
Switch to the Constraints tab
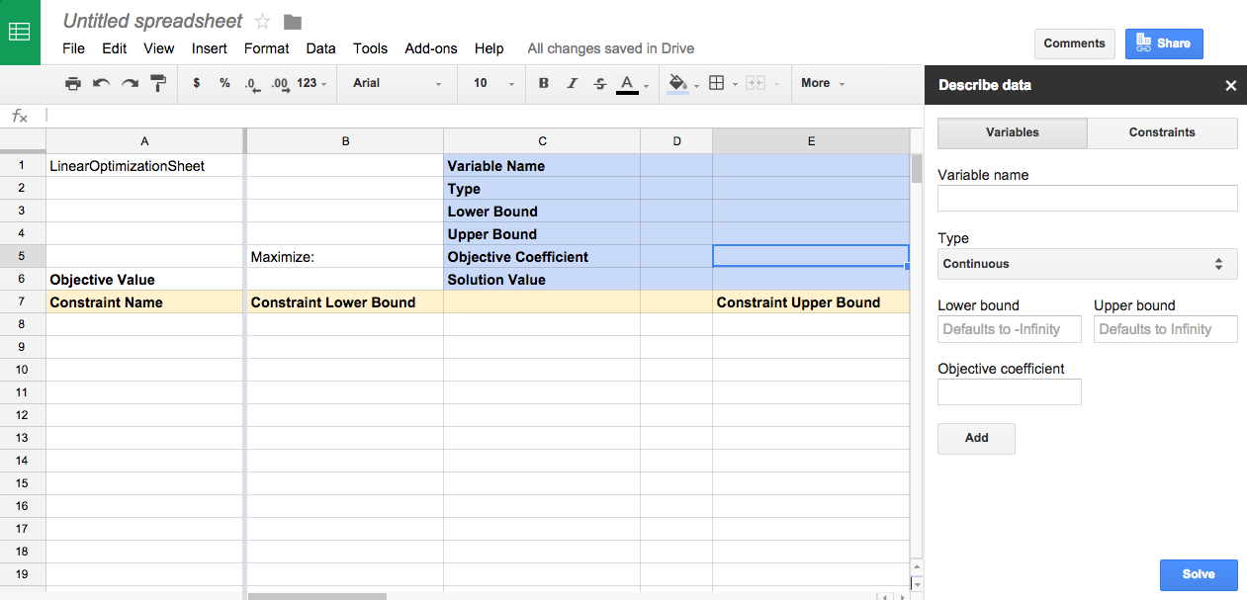point(1162,132)
